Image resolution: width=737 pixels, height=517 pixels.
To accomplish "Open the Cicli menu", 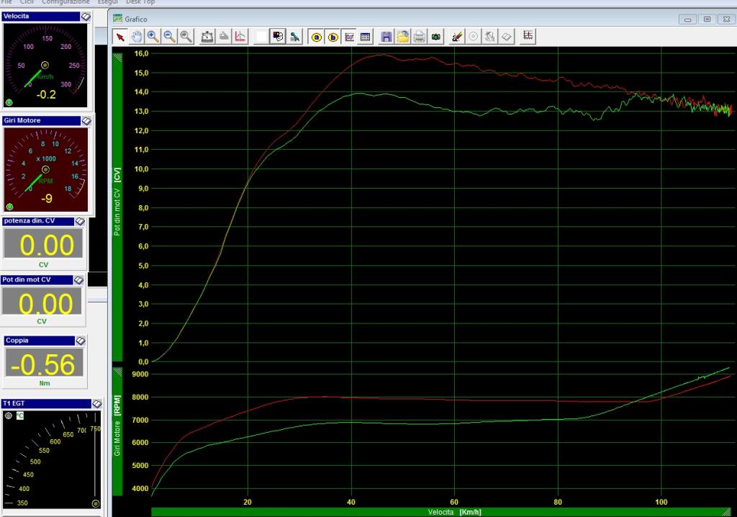I will coord(27,2).
